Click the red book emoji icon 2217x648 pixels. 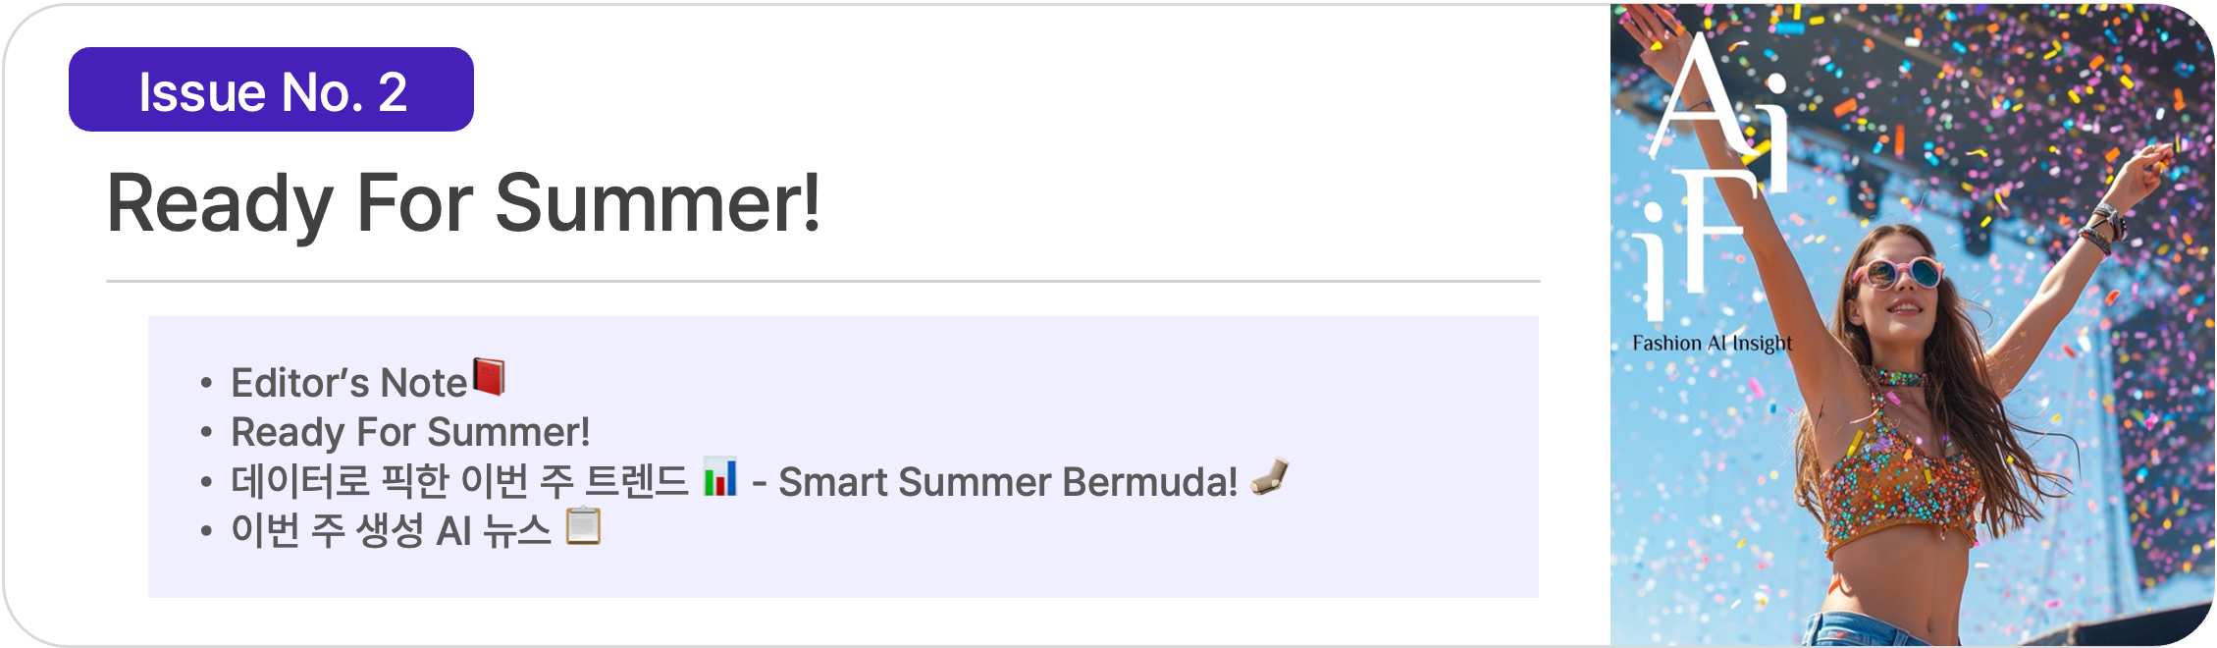(489, 377)
